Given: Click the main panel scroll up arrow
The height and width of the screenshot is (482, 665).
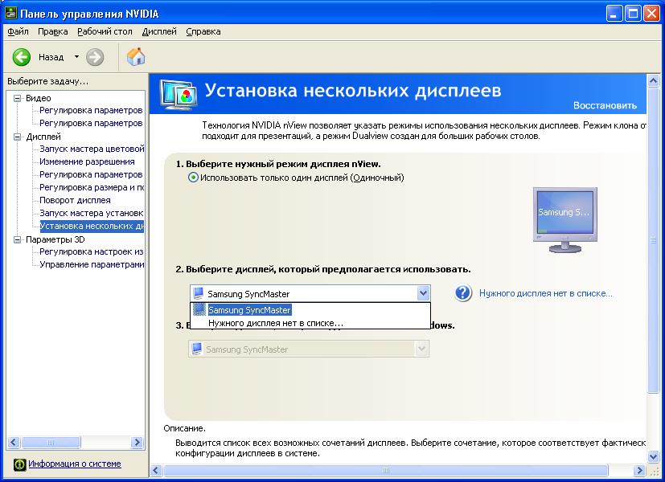Looking at the screenshot, I should (x=653, y=80).
